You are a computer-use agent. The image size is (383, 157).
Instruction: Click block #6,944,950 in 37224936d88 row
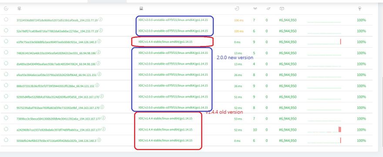click(x=288, y=20)
